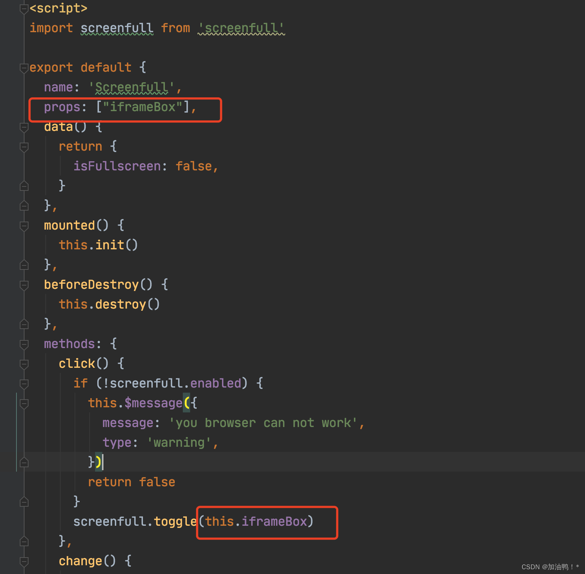Click the 'screenfull' module string in import
Viewport: 585px width, 574px height.
[x=241, y=28]
